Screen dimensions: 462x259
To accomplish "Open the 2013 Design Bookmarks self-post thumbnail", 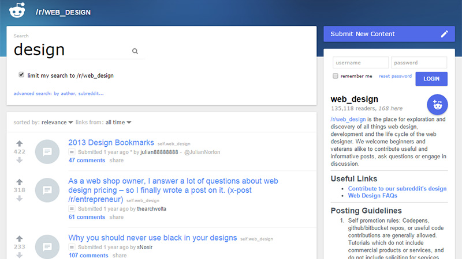I will pyautogui.click(x=47, y=152).
